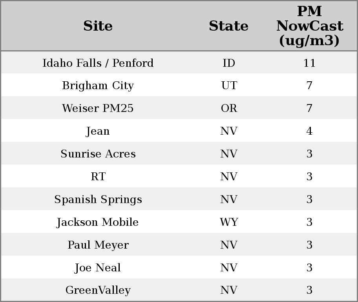358x302 pixels.
Task: Select the PM NowCast value for Jean
Action: point(309,131)
